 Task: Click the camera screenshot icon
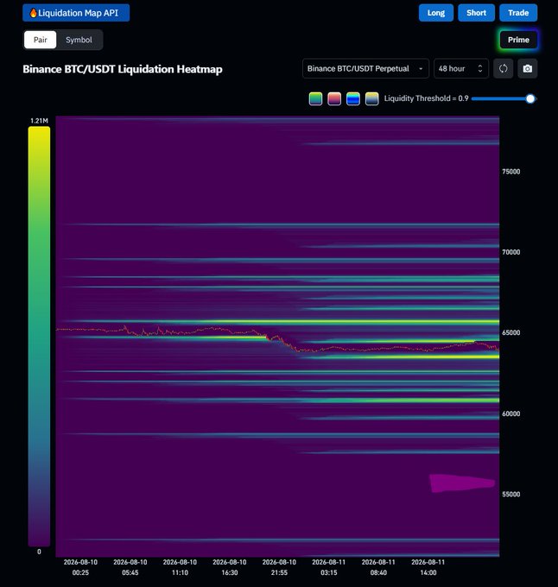527,68
